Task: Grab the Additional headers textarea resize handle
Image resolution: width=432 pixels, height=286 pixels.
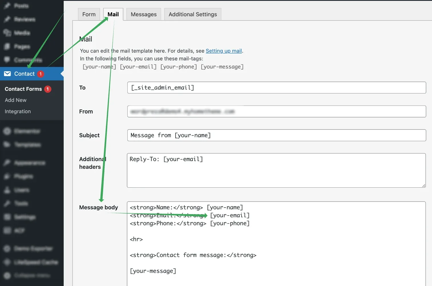Action: [423, 185]
